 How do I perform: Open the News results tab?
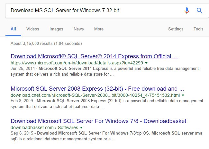tap(79, 29)
